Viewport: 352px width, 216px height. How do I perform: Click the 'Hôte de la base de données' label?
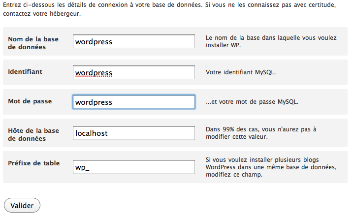[33, 135]
